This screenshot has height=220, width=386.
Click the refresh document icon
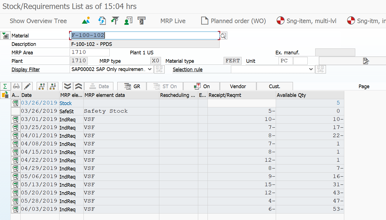click(102, 21)
